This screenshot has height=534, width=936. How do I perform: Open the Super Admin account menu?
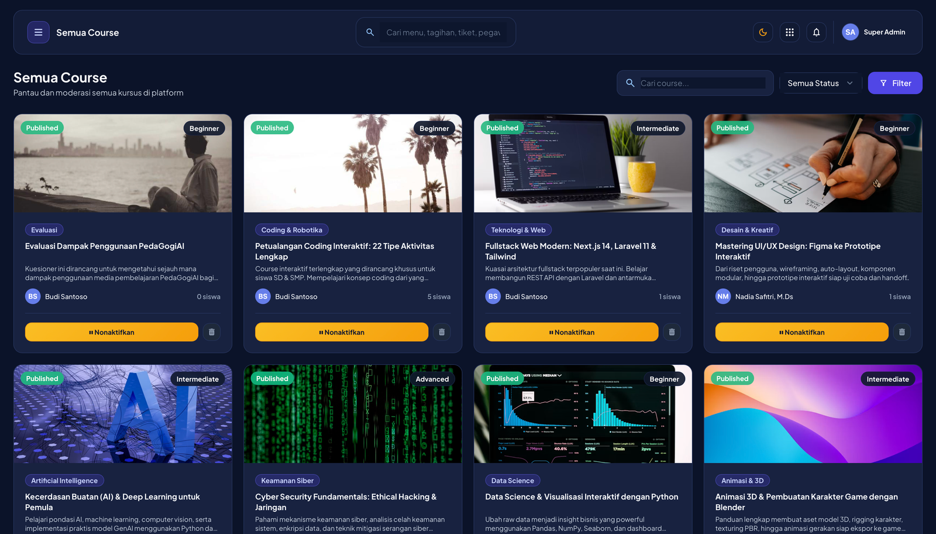point(874,32)
